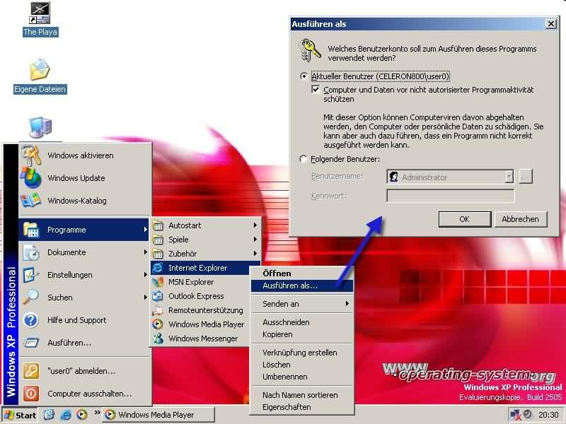Viewport: 566px width, 424px height.
Task: Click the "user0" abmelden key icon
Action: click(31, 371)
